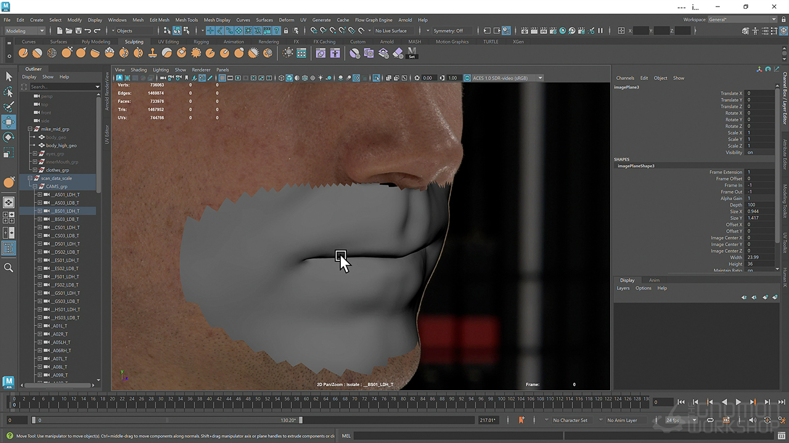Select the Move tool in the toolbox
The image size is (789, 443).
point(9,122)
